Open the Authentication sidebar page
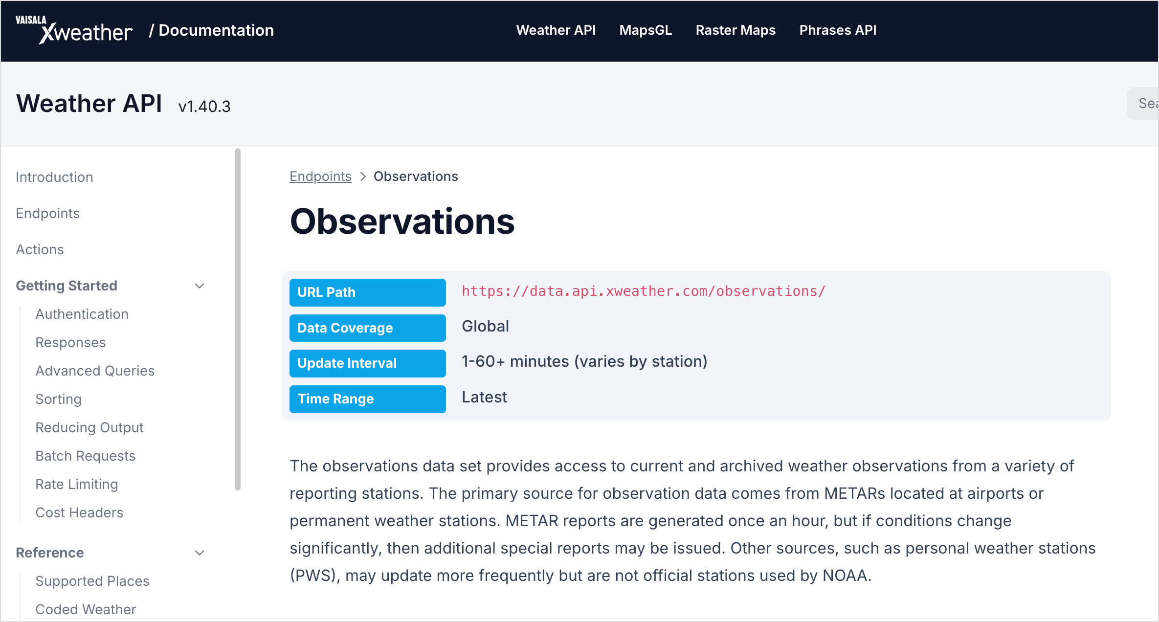This screenshot has width=1159, height=622. [82, 314]
